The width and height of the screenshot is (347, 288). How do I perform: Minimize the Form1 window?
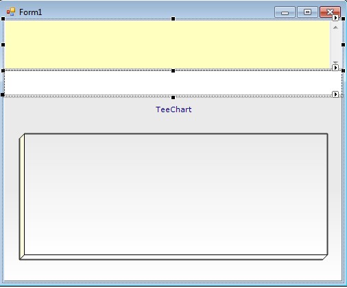click(x=285, y=12)
